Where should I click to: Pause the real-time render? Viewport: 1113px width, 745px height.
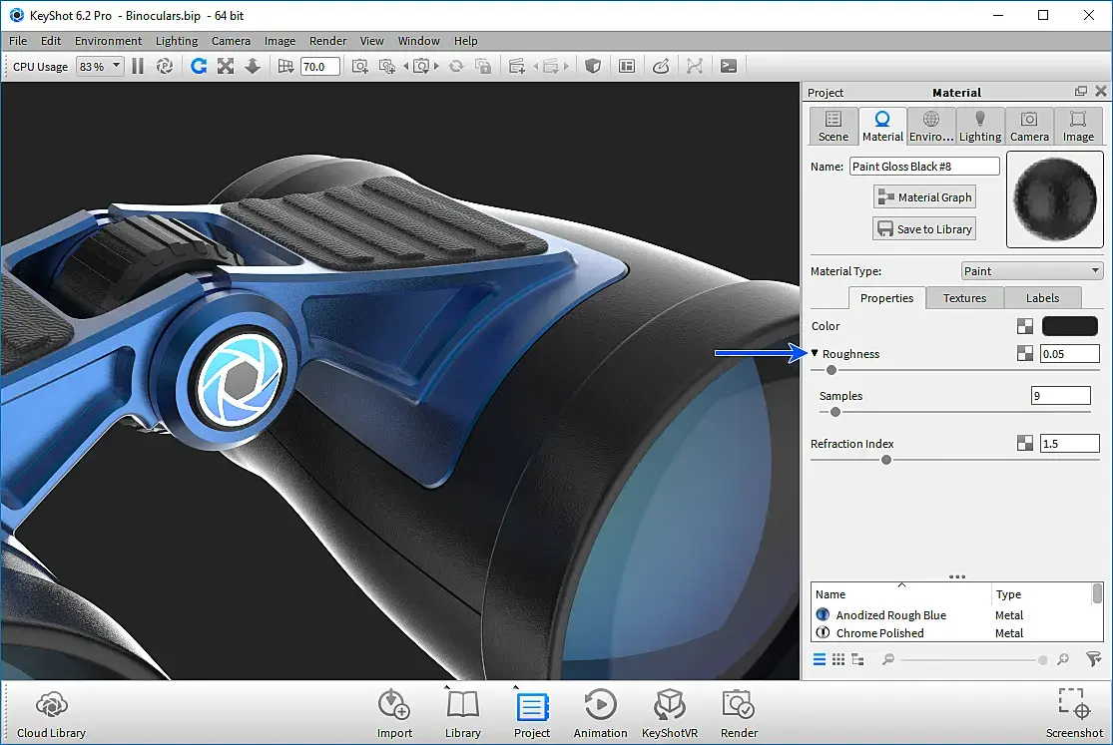pyautogui.click(x=138, y=67)
